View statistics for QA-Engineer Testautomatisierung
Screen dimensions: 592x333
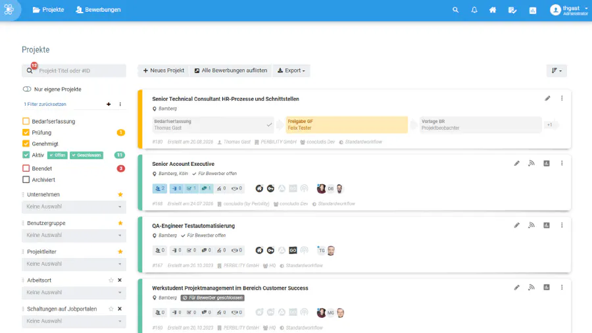click(x=547, y=225)
